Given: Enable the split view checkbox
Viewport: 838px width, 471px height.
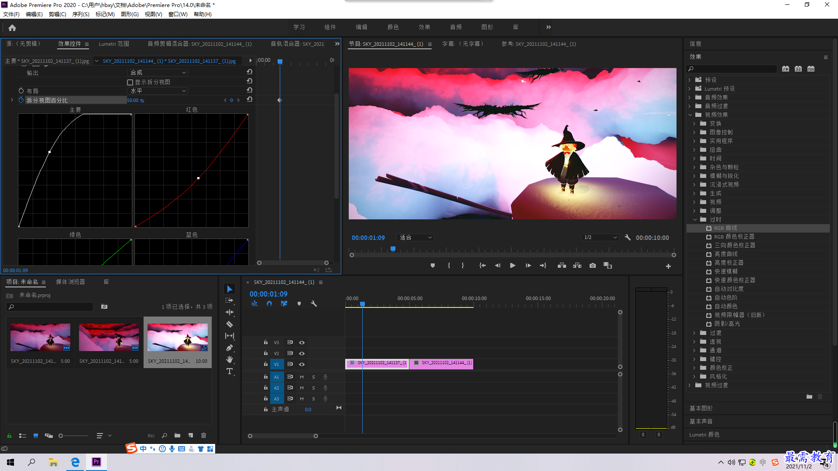Looking at the screenshot, I should pyautogui.click(x=130, y=82).
